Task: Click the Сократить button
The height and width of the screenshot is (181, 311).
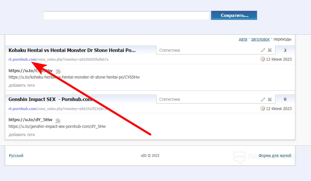Action: point(234,15)
